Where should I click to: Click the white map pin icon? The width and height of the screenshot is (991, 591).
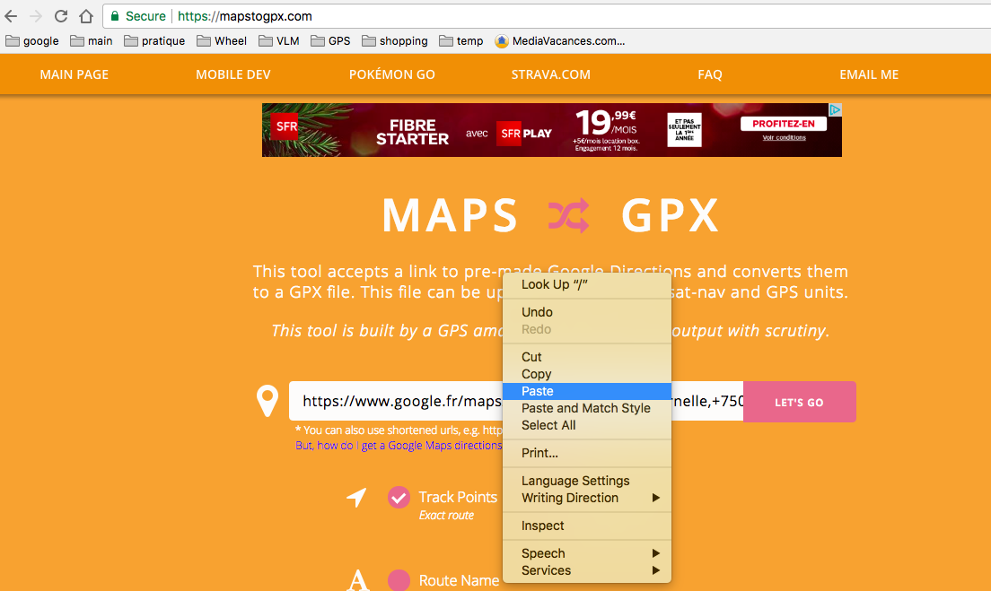(x=267, y=401)
